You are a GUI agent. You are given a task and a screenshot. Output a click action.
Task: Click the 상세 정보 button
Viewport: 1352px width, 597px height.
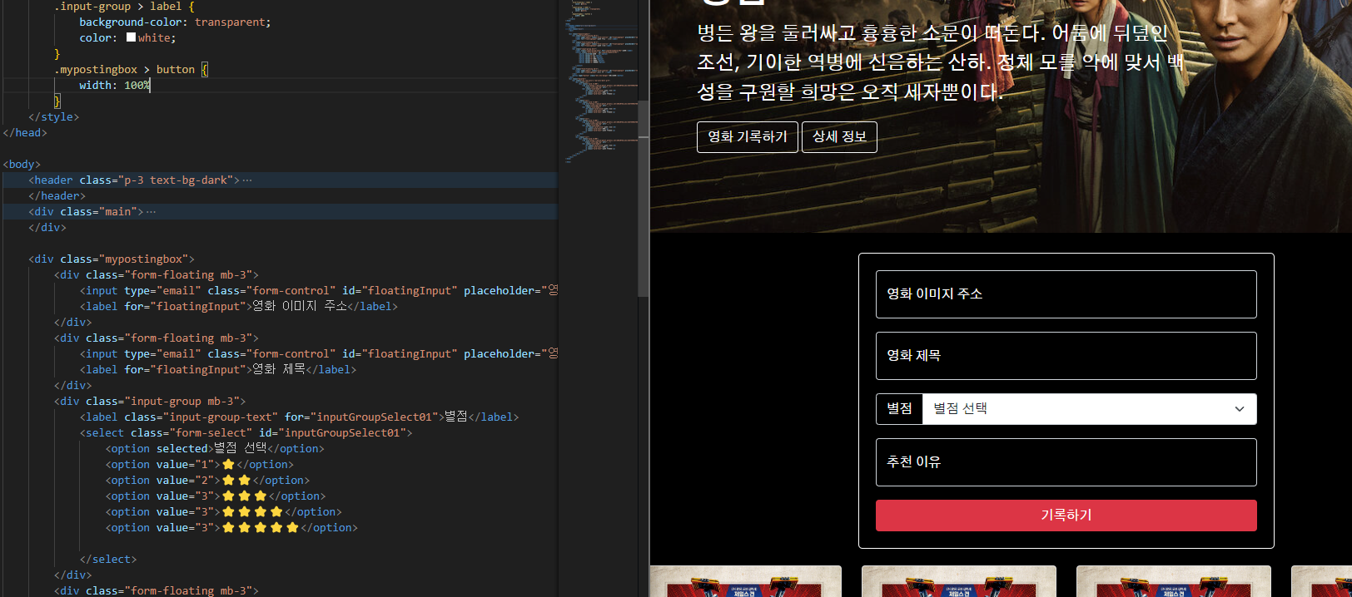coord(839,137)
